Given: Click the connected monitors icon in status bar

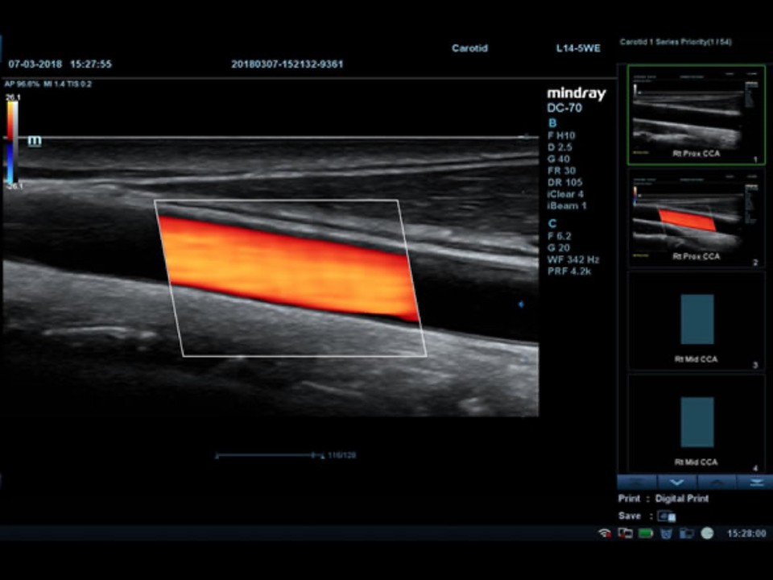Looking at the screenshot, I should tap(625, 533).
